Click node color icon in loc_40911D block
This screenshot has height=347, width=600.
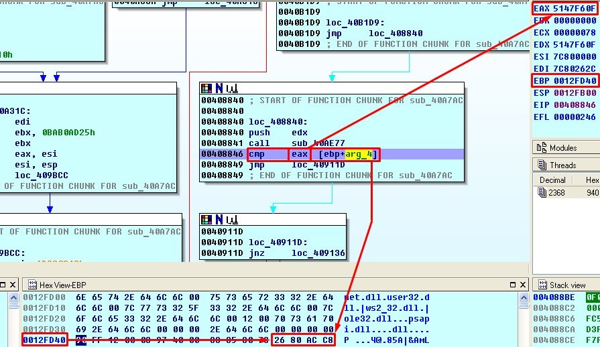click(x=206, y=219)
